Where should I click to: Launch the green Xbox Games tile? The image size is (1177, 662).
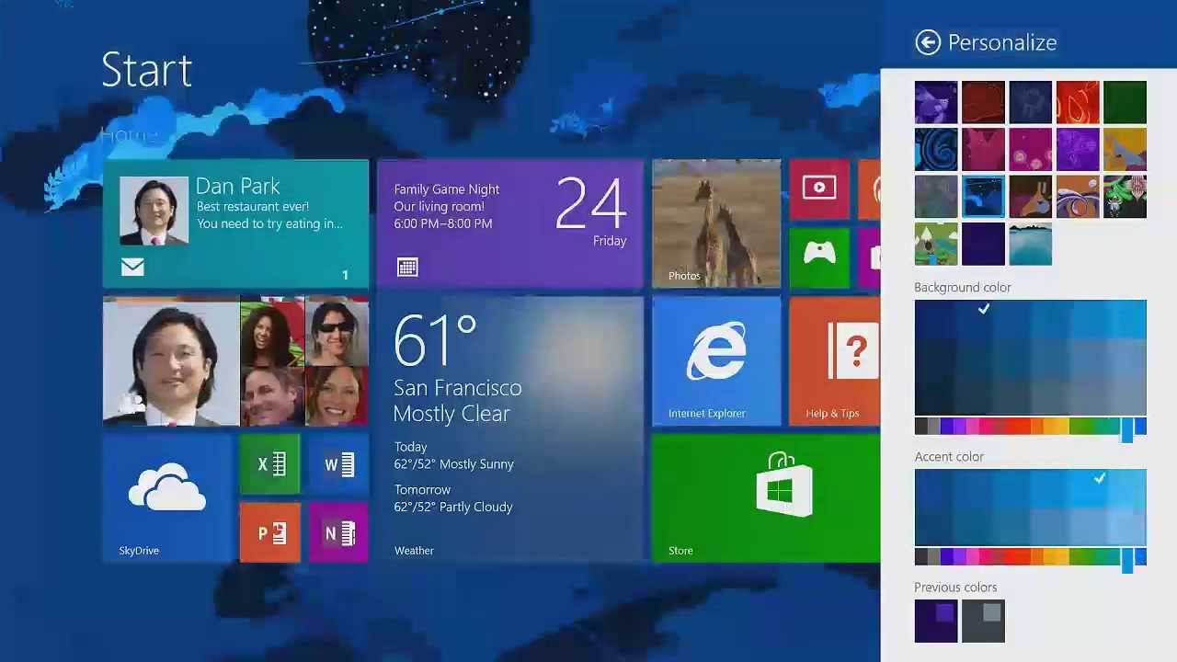click(819, 257)
